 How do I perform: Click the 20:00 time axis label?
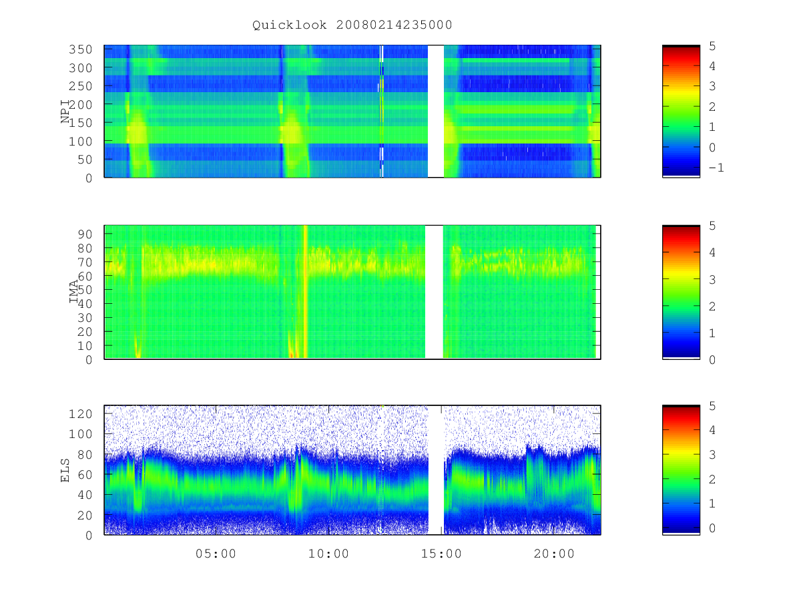tap(555, 554)
